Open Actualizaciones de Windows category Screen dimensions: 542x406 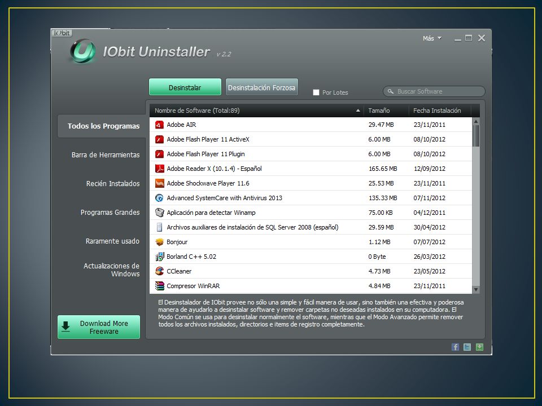click(112, 270)
